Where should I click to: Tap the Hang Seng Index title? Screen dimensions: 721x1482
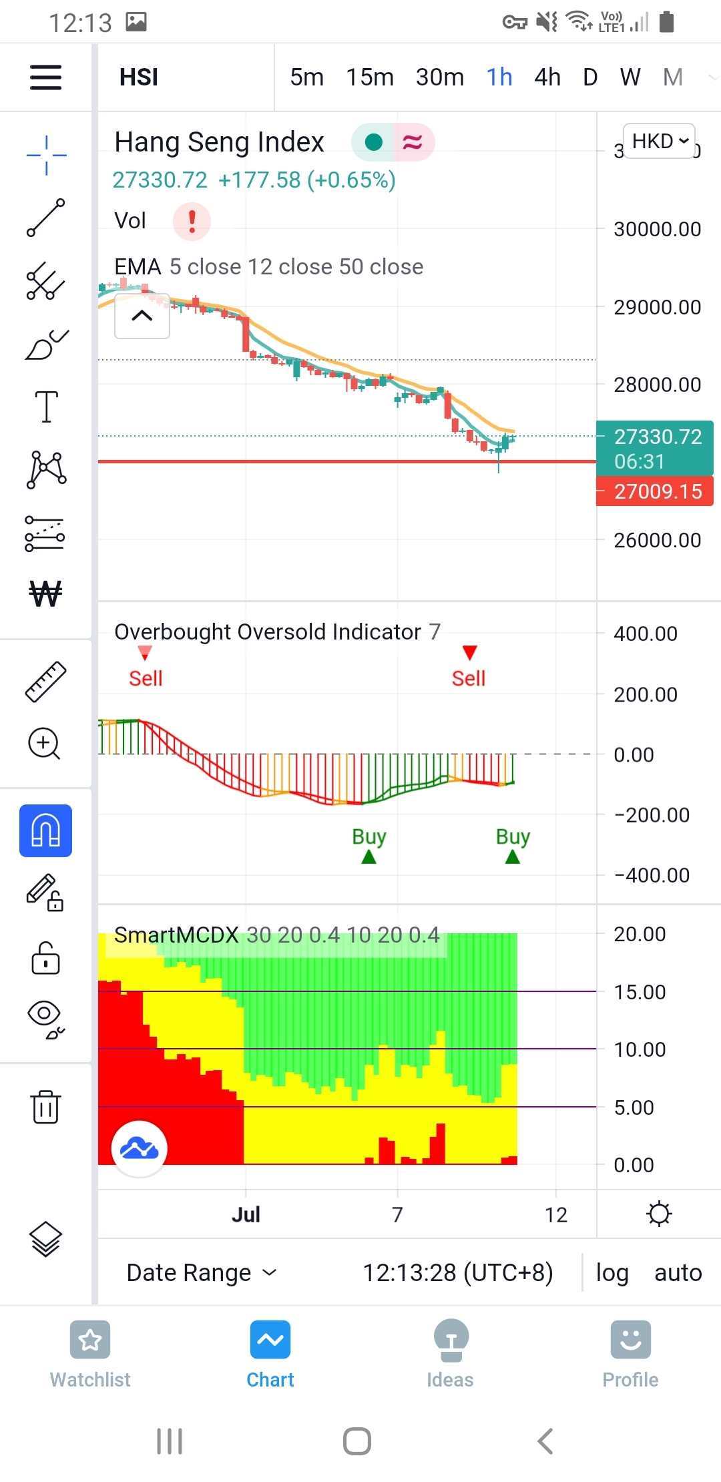pos(219,142)
